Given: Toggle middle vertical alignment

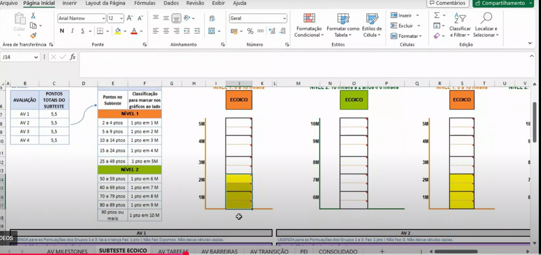Looking at the screenshot, I should click(x=166, y=18).
